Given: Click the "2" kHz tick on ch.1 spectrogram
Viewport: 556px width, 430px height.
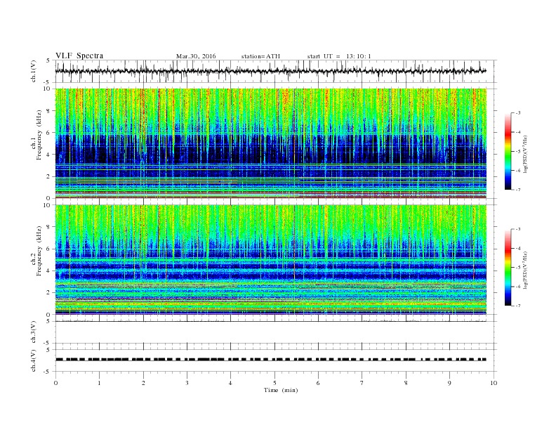Looking at the screenshot, I should [49, 176].
